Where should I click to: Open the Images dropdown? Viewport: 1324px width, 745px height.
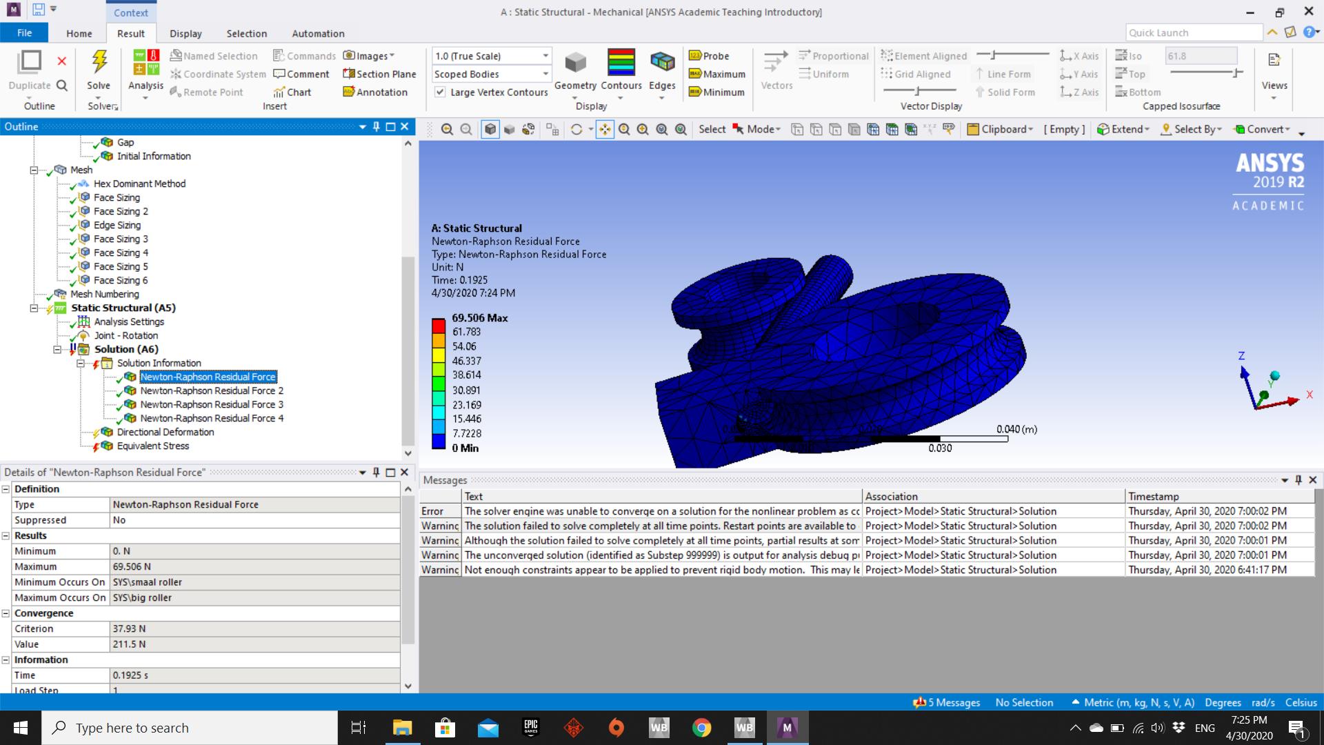[369, 56]
